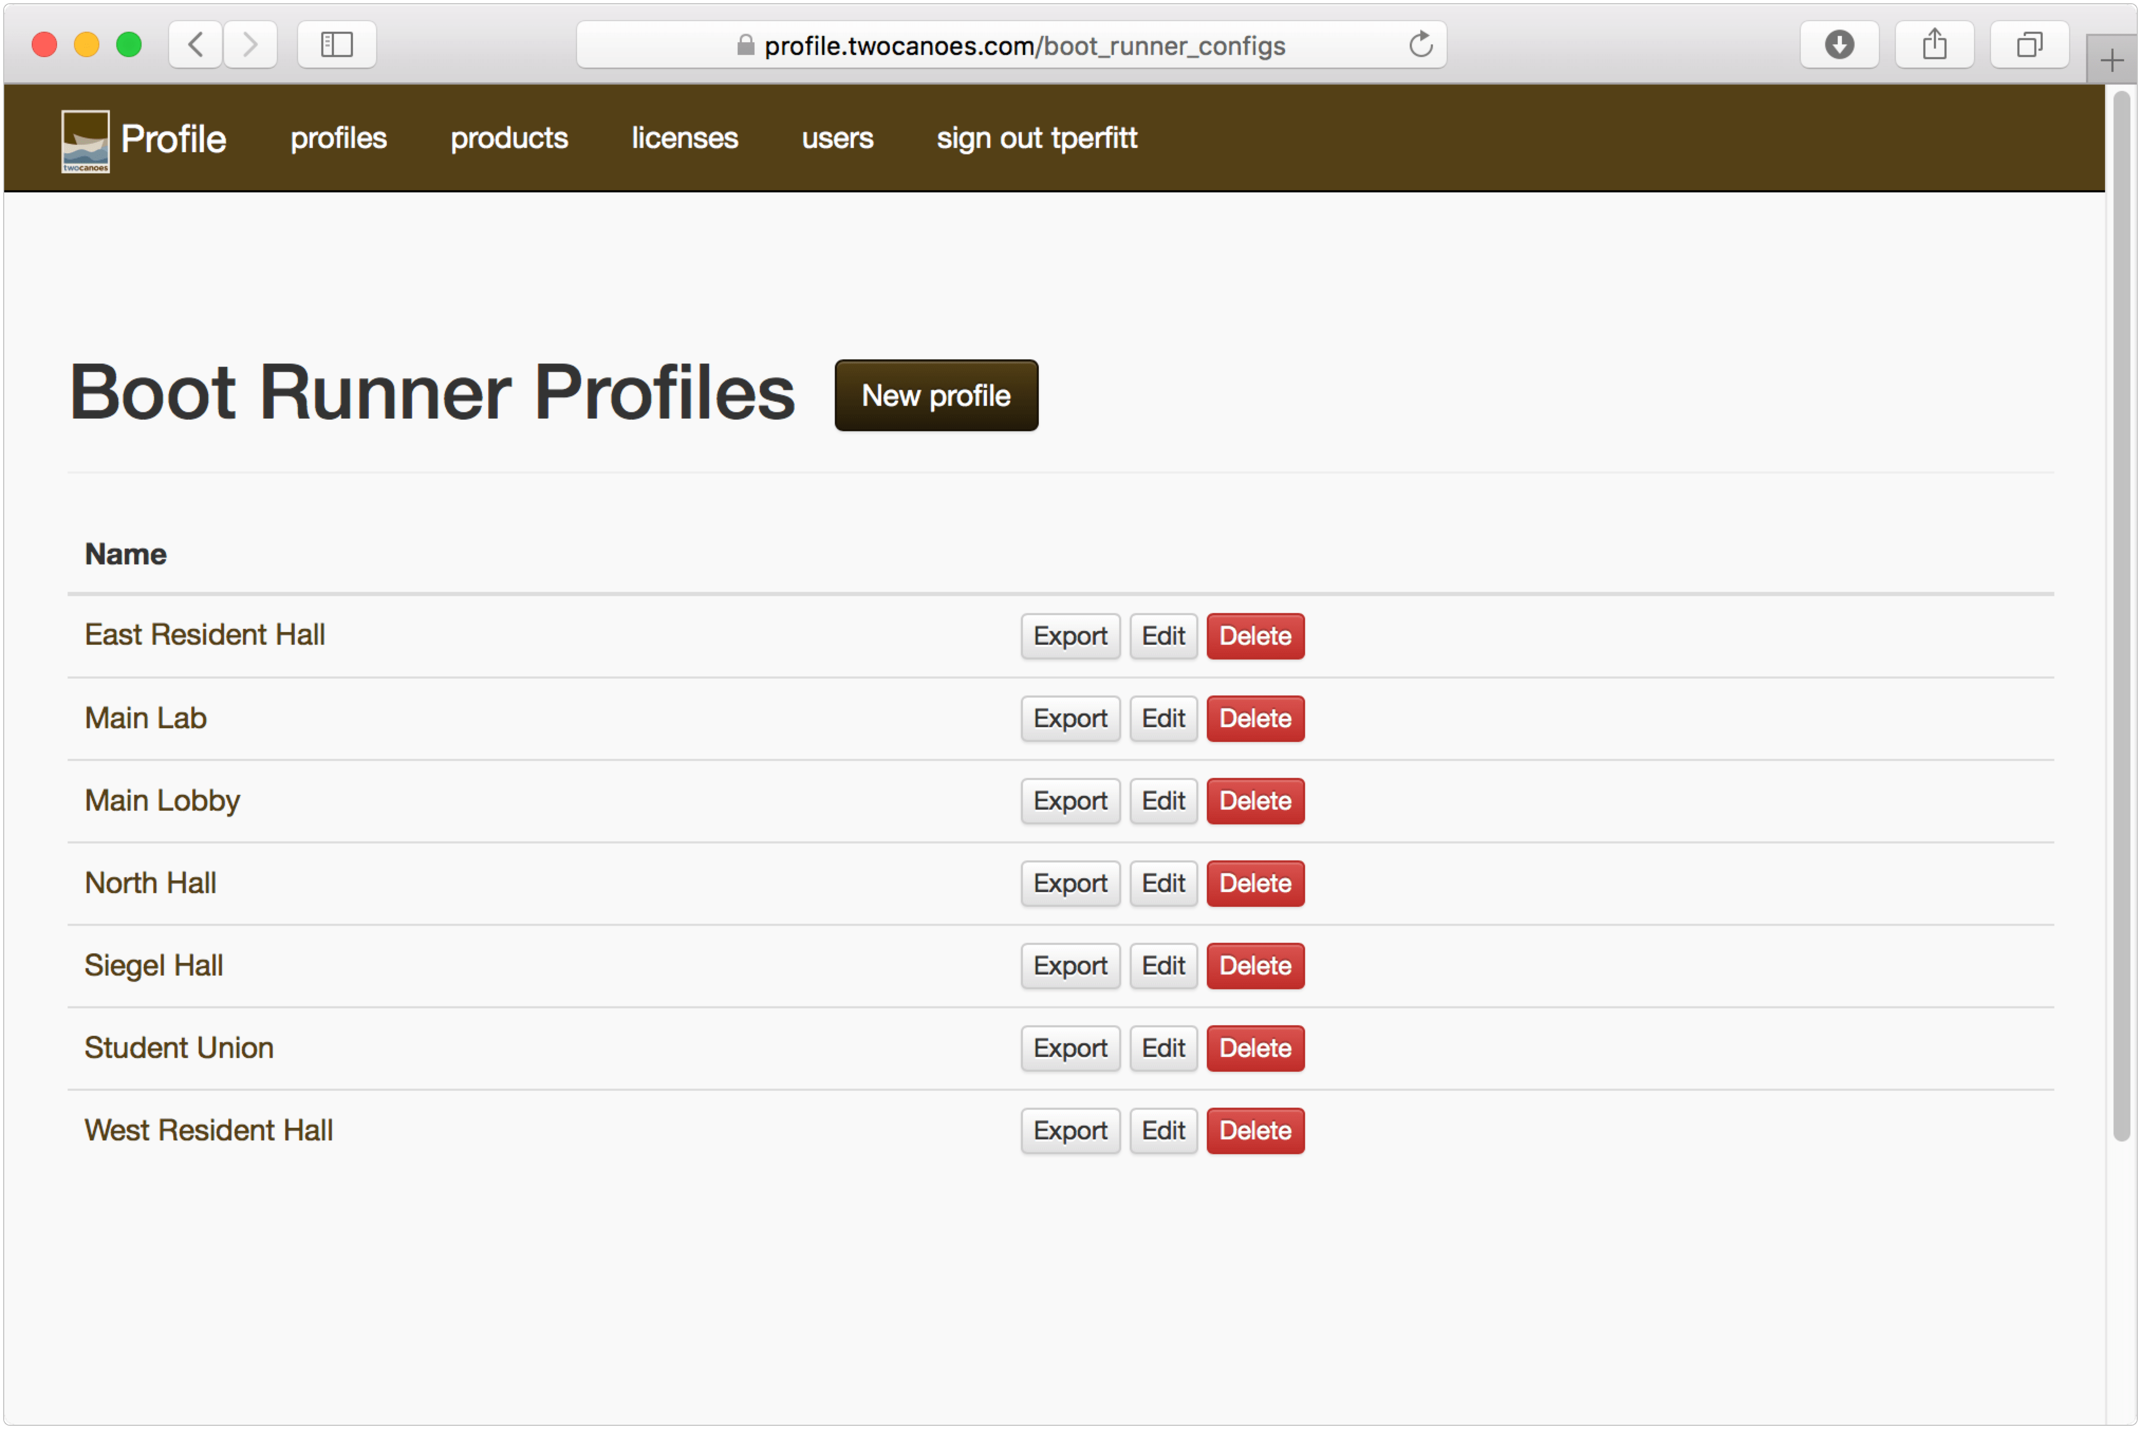Export the East Resident Hall profile
This screenshot has height=1429, width=2141.
(x=1069, y=636)
